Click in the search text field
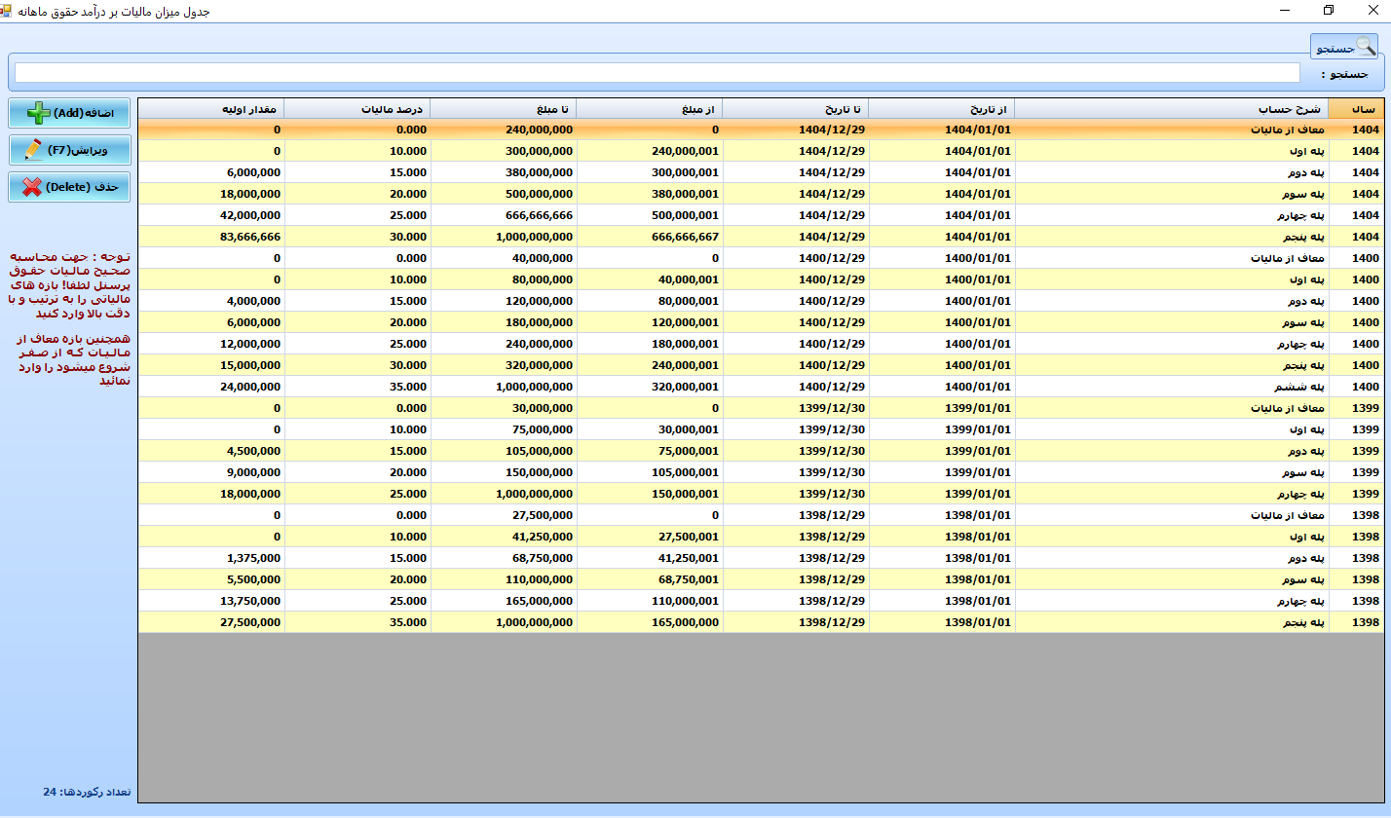 coord(657,73)
